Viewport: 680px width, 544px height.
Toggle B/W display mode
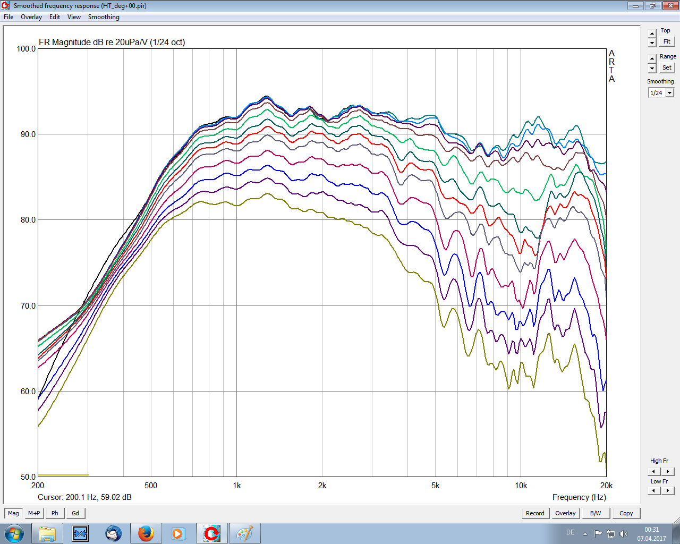596,513
